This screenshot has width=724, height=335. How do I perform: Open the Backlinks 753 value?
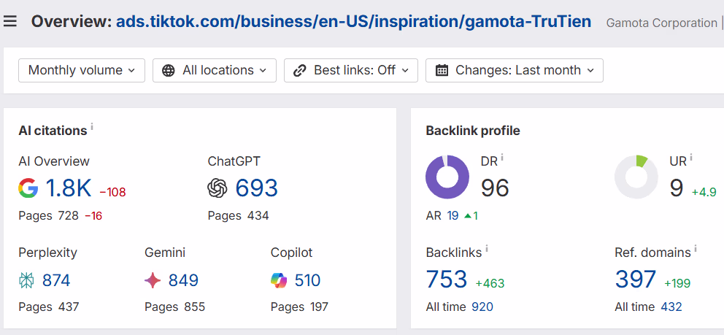click(x=447, y=279)
